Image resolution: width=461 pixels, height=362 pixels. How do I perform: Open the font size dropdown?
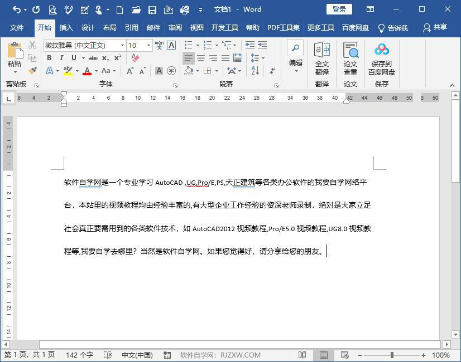pyautogui.click(x=148, y=46)
